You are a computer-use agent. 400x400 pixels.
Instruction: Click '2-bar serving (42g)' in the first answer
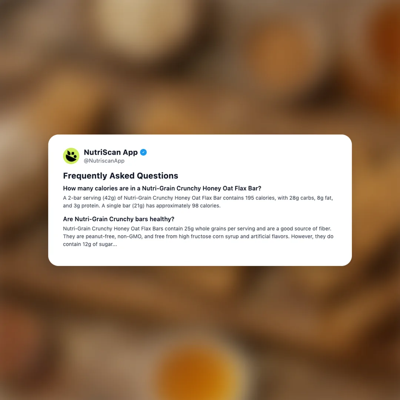click(x=92, y=198)
